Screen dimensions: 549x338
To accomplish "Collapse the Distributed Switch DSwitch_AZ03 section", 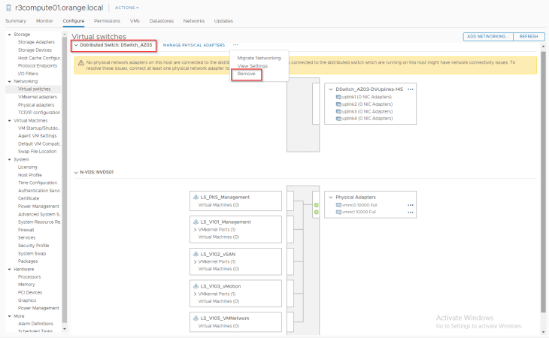I will coord(75,45).
